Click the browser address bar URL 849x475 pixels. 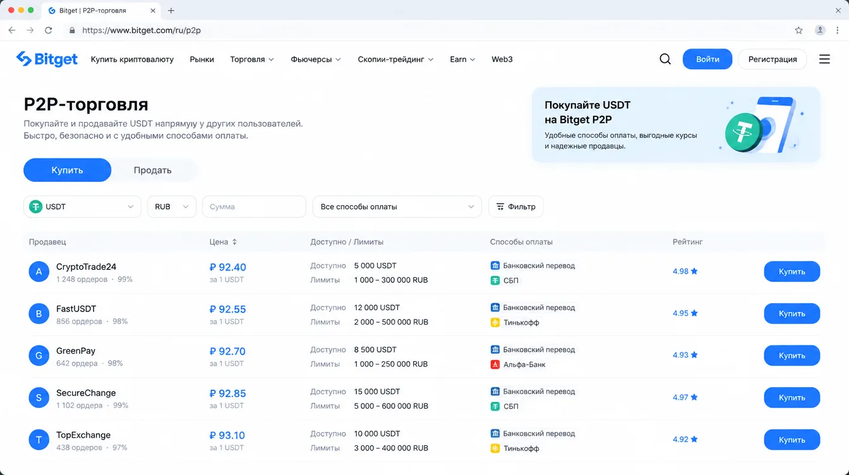click(x=141, y=30)
